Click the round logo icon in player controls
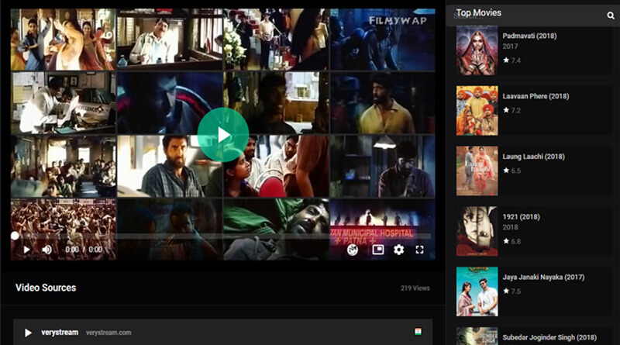This screenshot has height=345, width=620. pos(353,250)
